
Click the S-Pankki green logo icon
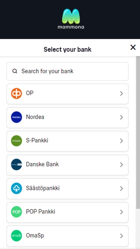coord(16,141)
